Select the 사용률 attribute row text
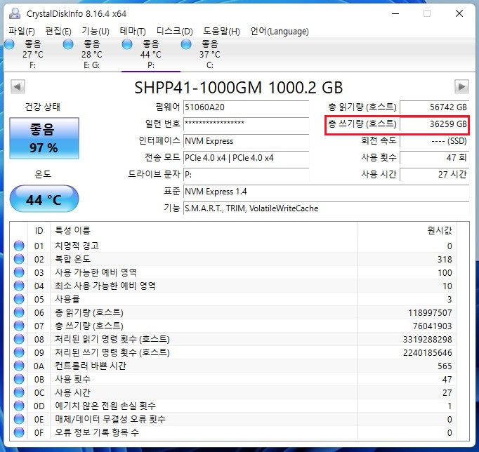479x452 pixels. click(67, 299)
